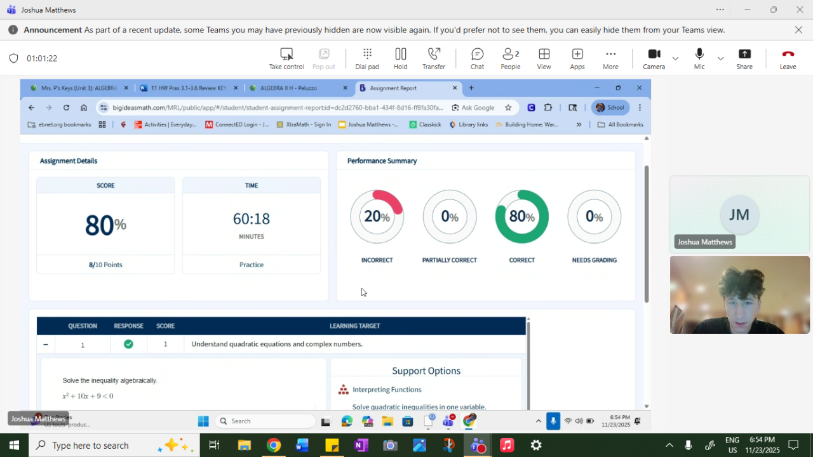
Task: Select the JM avatar participant tile
Action: 739,215
